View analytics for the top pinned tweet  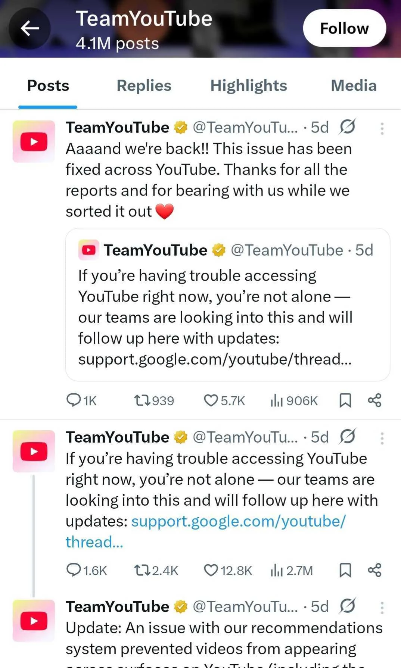(277, 400)
